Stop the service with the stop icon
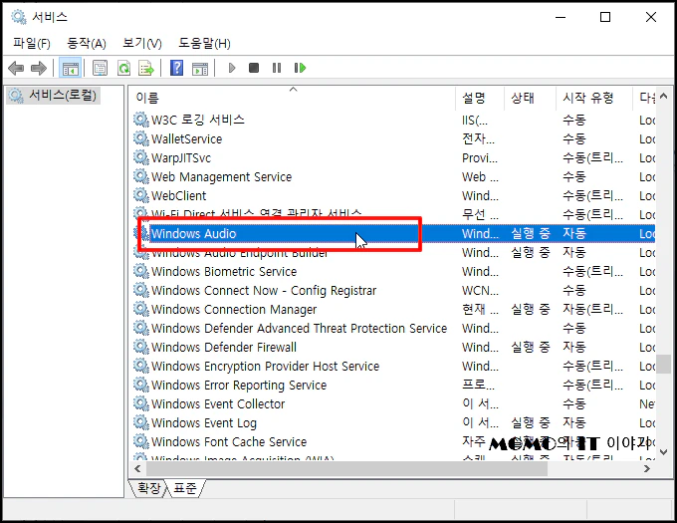This screenshot has width=677, height=523. click(254, 68)
